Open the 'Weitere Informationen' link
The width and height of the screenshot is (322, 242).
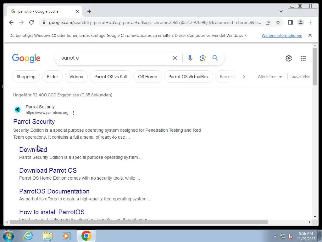coord(282,35)
